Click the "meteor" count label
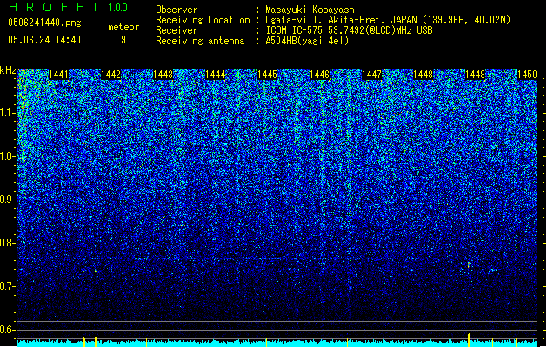This screenshot has width=547, height=347. (123, 27)
